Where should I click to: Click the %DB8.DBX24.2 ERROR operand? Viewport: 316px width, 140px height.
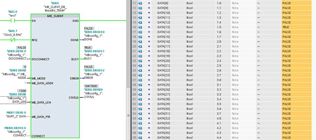click(x=95, y=70)
